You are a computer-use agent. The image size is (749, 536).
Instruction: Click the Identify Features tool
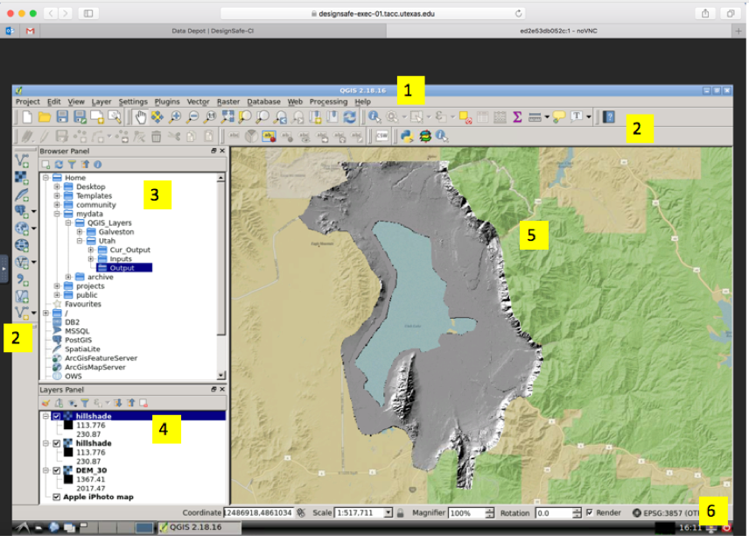374,116
